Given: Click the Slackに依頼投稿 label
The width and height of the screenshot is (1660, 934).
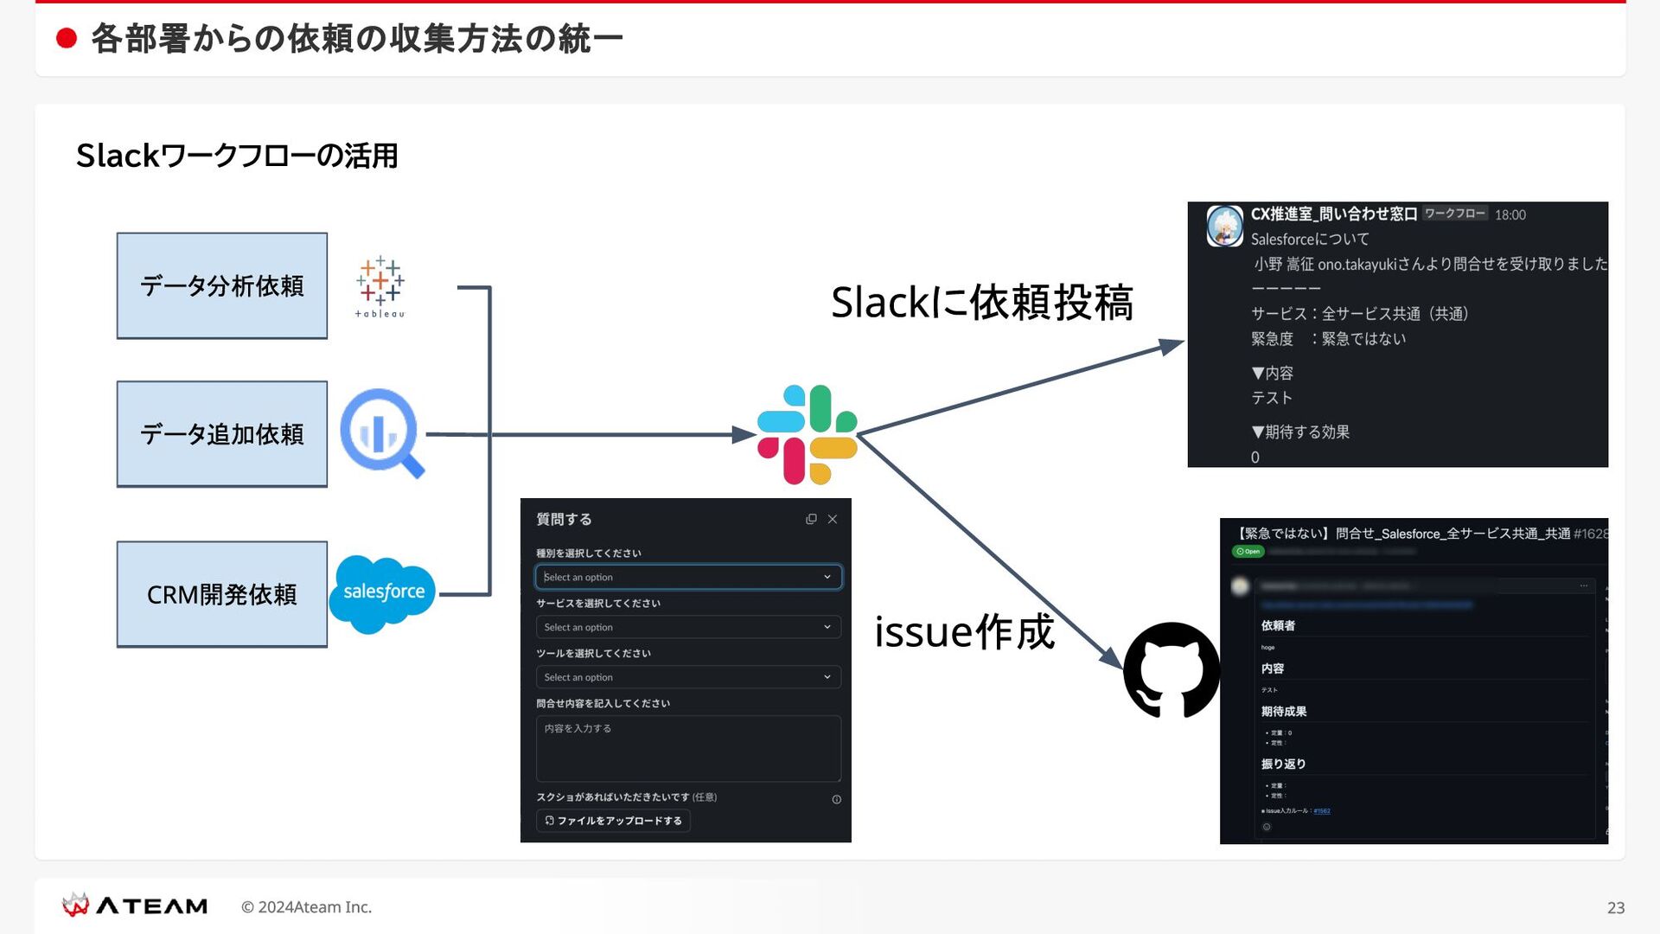Looking at the screenshot, I should coord(981,303).
